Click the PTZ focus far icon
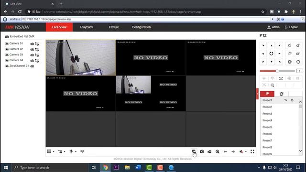Screen dimensions: 306x172 [298, 54]
